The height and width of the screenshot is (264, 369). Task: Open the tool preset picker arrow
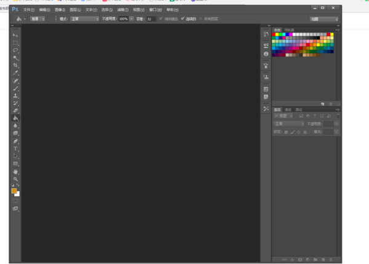25,19
